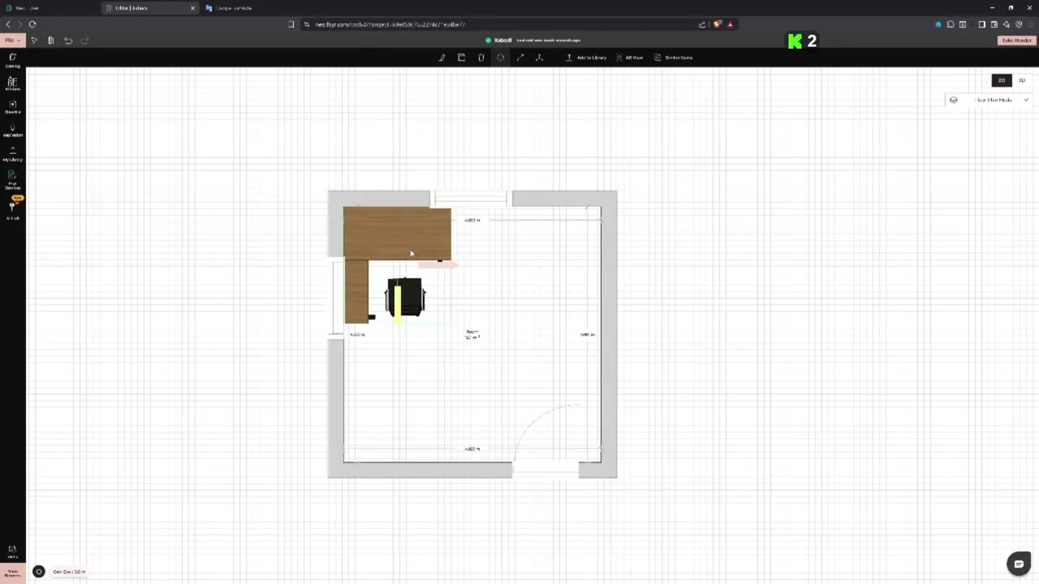Select the wooden L-shaped desk top
This screenshot has width=1039, height=584.
tap(397, 234)
